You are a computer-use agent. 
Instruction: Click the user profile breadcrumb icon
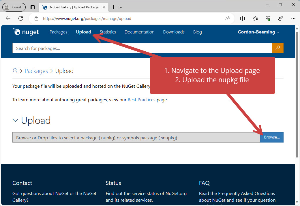tap(15, 71)
